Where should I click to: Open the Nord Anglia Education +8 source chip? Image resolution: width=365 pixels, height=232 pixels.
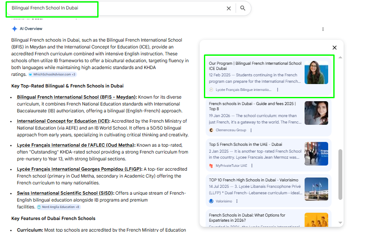[58, 207]
